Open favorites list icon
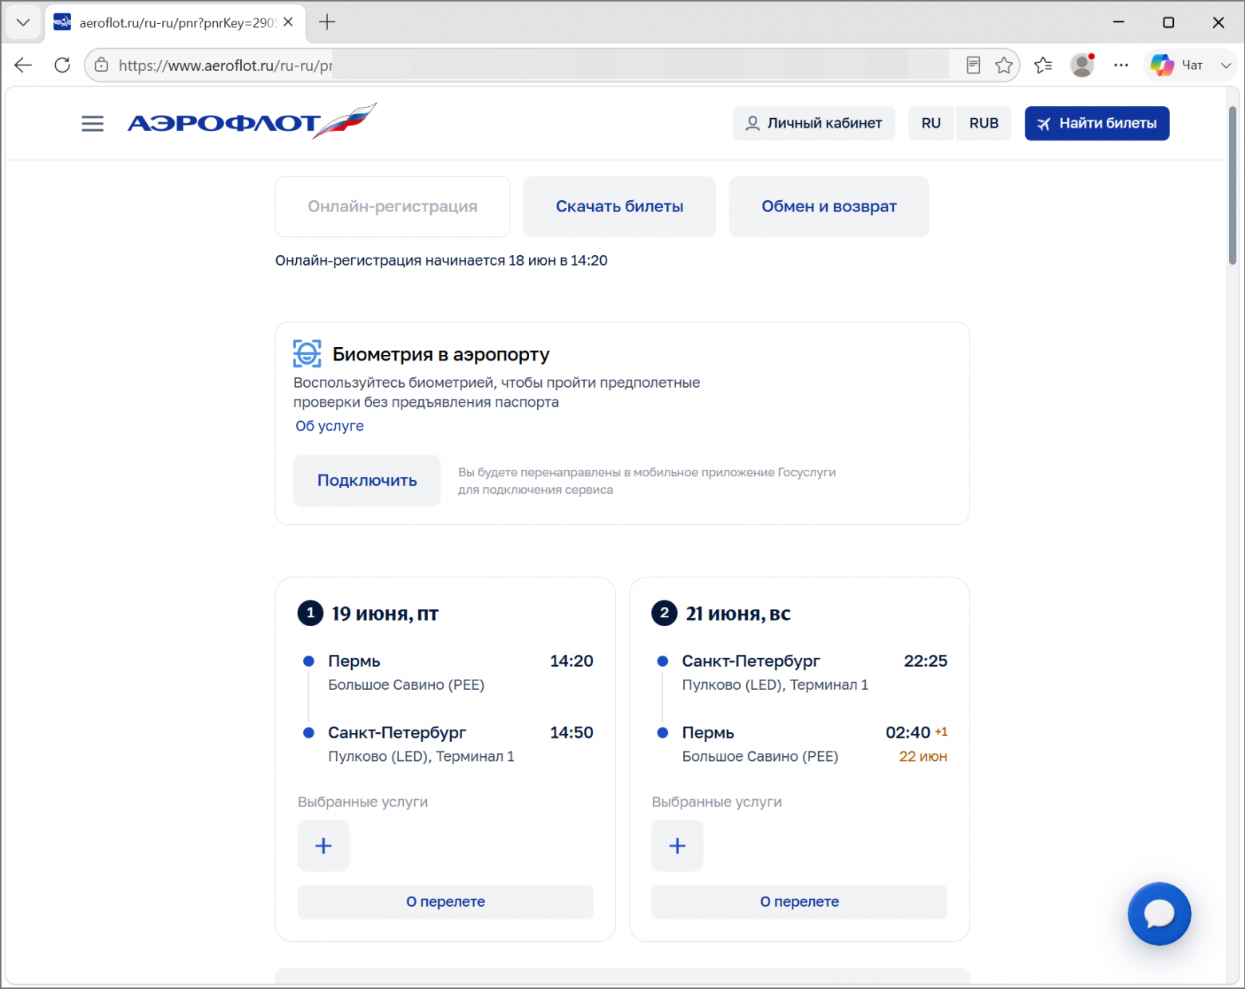Viewport: 1245px width, 989px height. 1043,65
